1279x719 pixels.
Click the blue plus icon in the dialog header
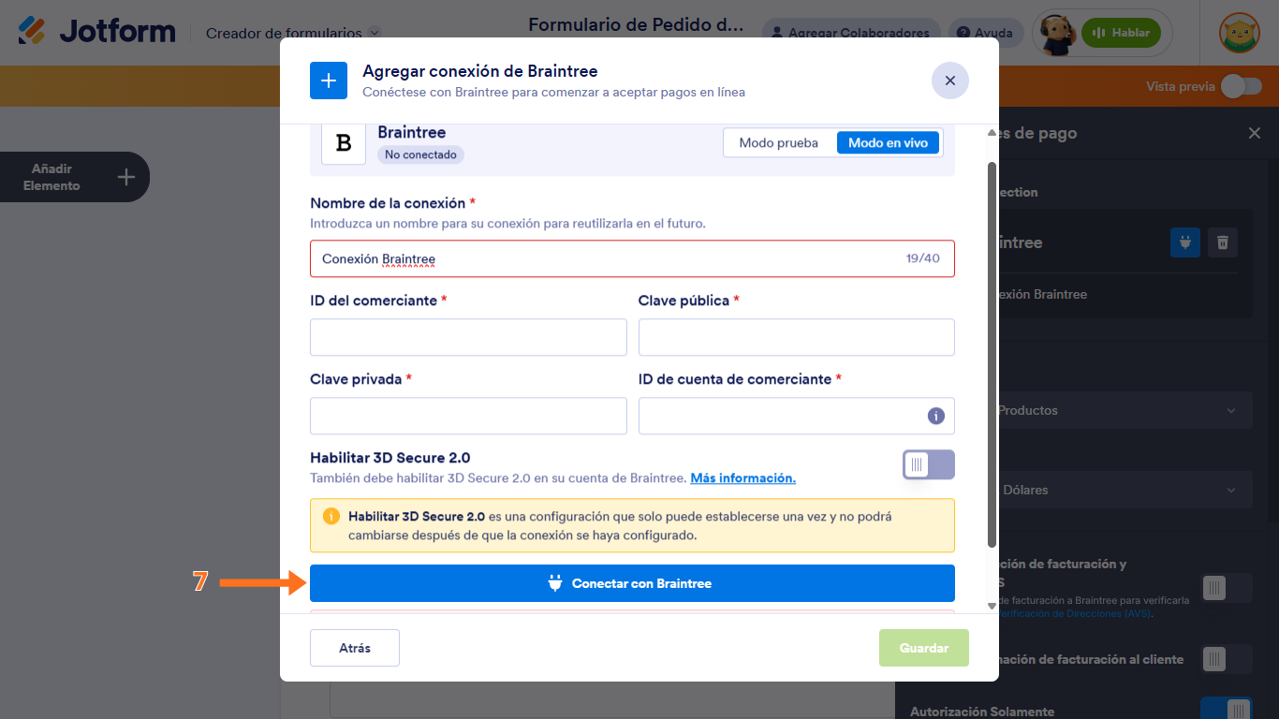[329, 81]
